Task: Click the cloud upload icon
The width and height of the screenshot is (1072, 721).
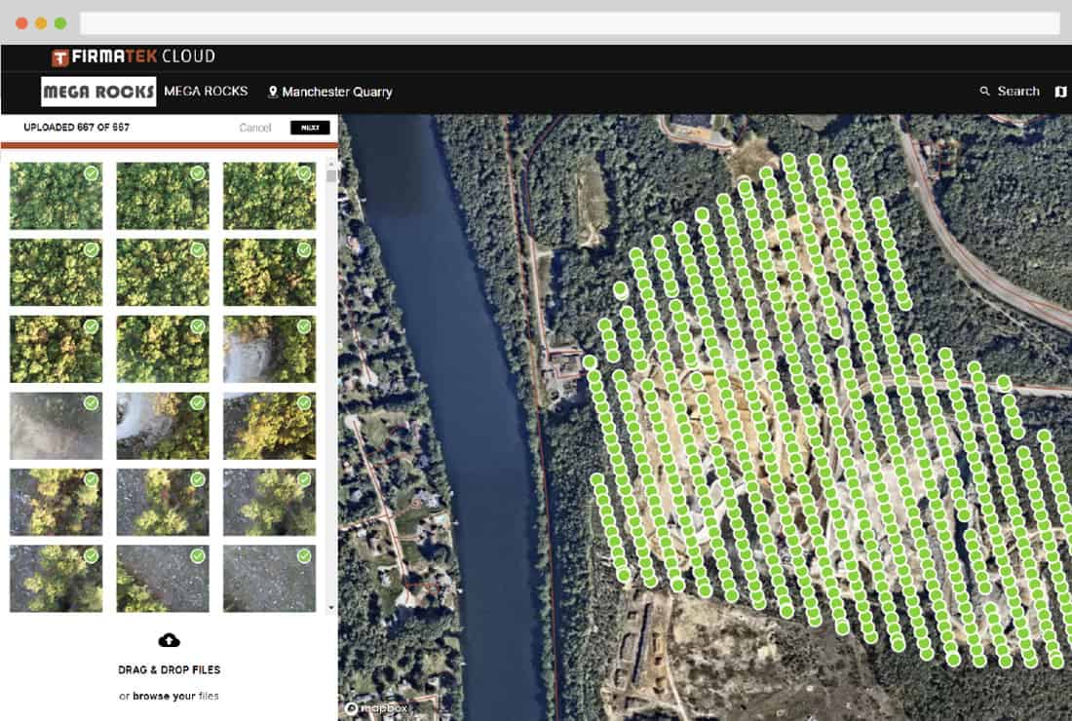Action: pos(169,640)
